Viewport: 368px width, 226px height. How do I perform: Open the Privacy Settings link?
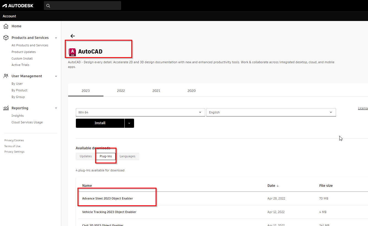14,152
